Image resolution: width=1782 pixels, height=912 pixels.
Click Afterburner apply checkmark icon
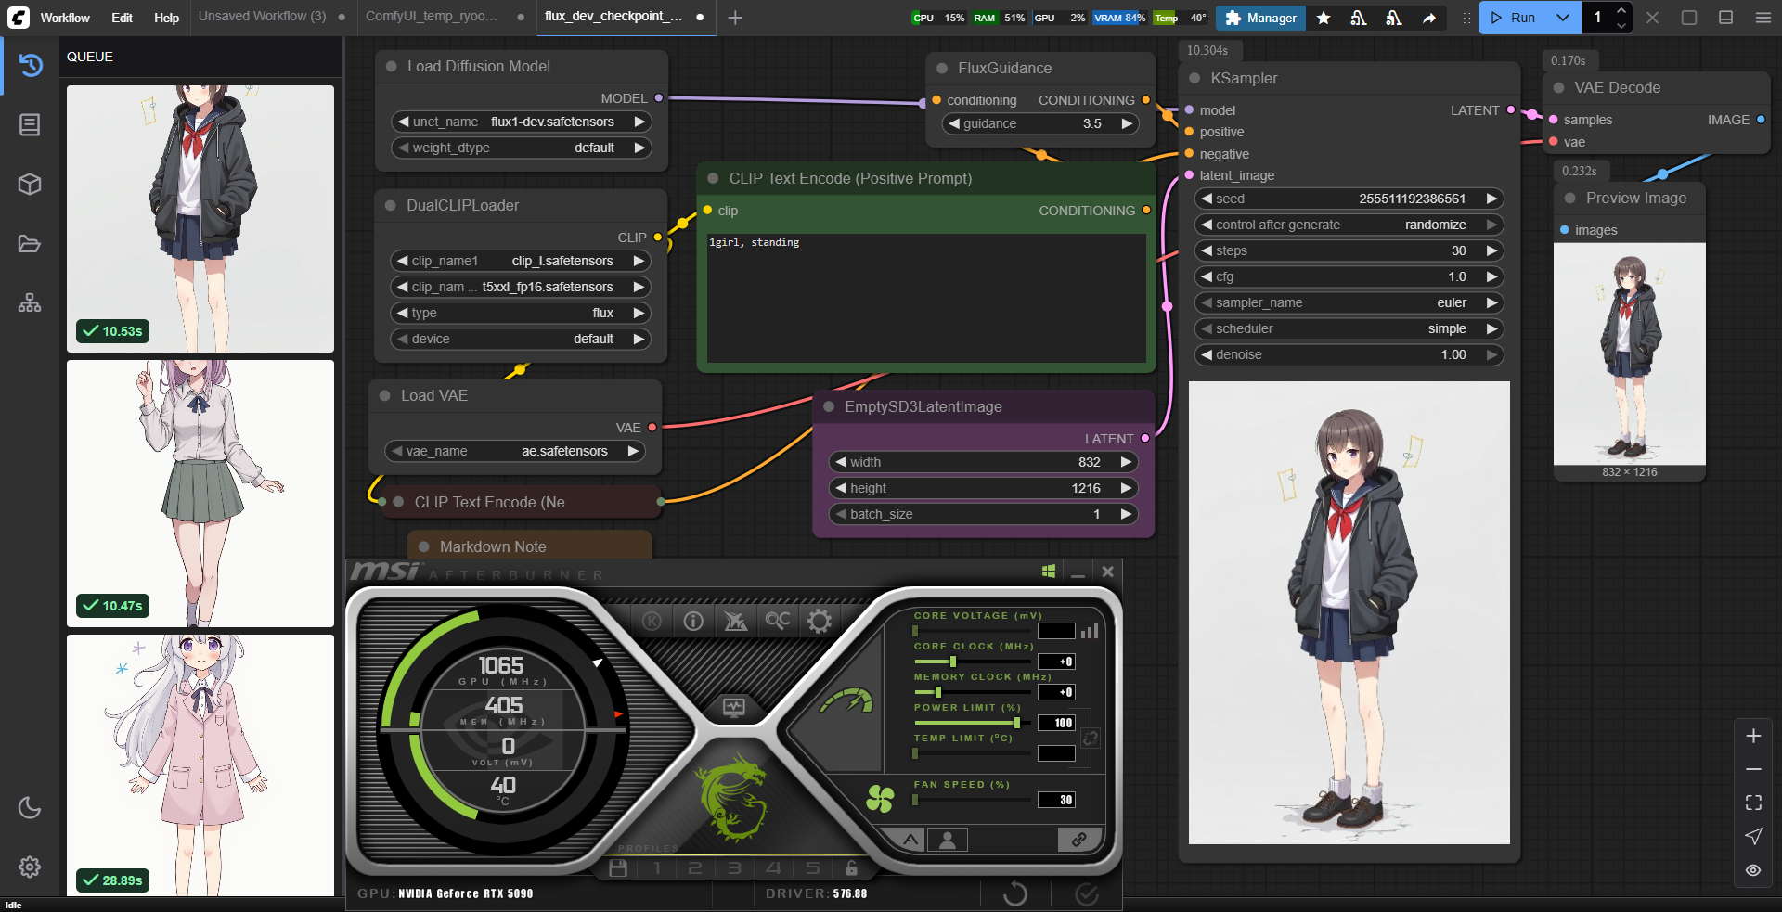click(x=1087, y=893)
